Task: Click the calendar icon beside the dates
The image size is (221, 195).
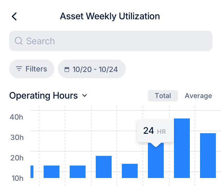Action: pyautogui.click(x=67, y=69)
